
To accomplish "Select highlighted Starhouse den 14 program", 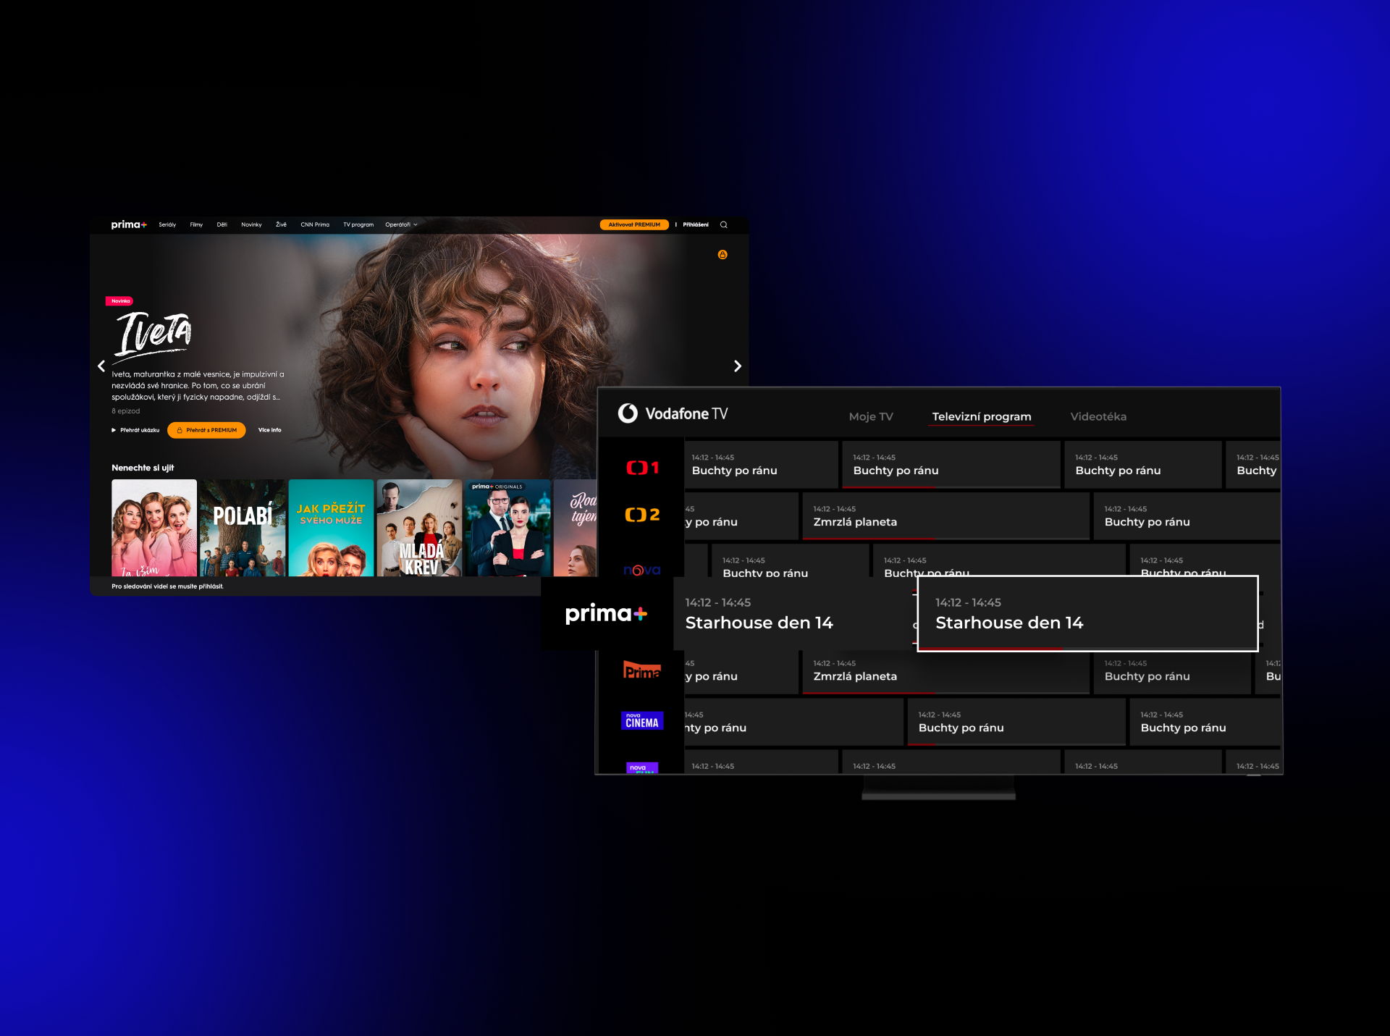I will [1087, 613].
